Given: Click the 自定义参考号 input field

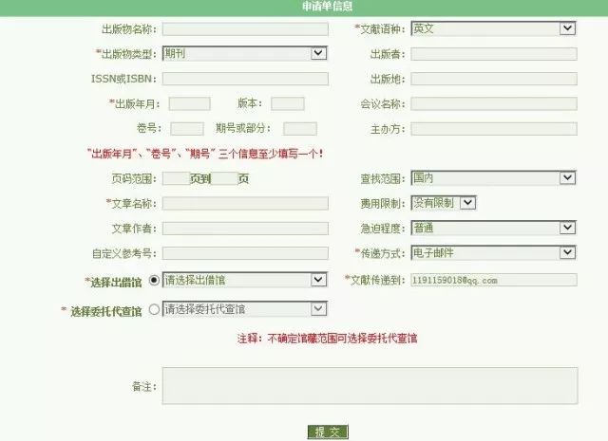Looking at the screenshot, I should tap(245, 253).
